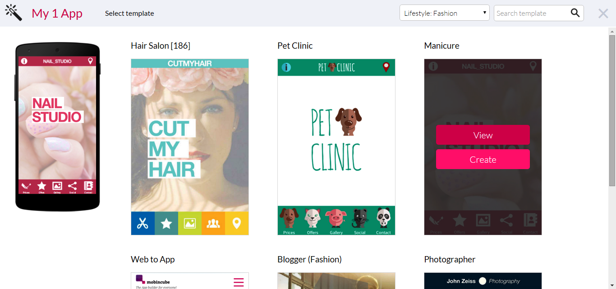Click the Hair Salon [186] title

coord(161,46)
